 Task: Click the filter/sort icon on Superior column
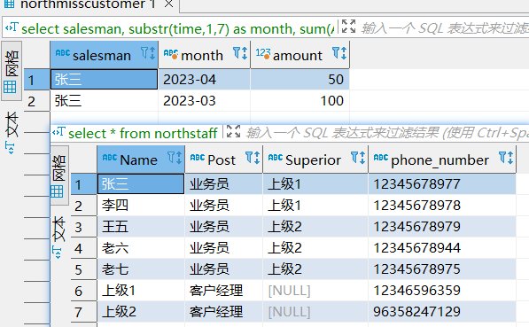click(358, 158)
